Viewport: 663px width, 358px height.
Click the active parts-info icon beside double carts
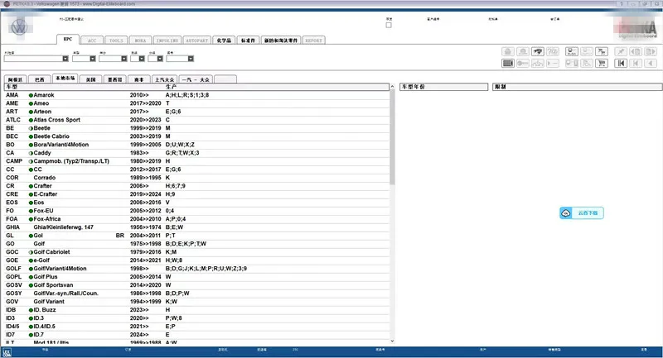[x=572, y=51]
